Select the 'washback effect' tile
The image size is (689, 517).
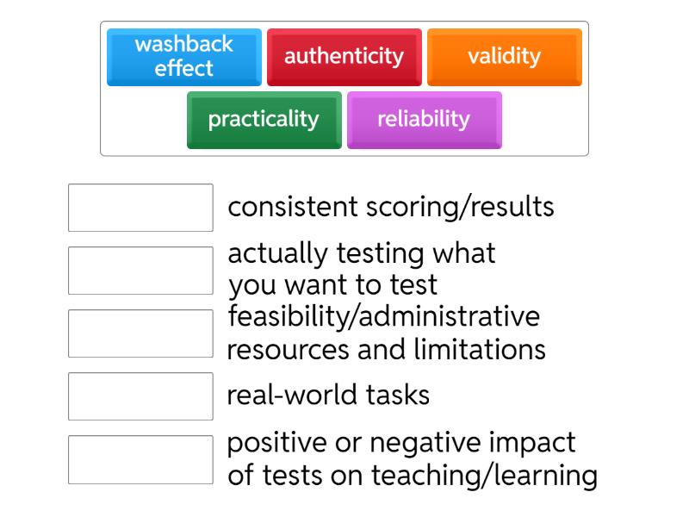tap(183, 57)
